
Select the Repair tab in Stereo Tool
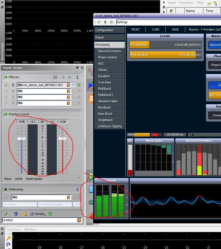[x=110, y=37]
